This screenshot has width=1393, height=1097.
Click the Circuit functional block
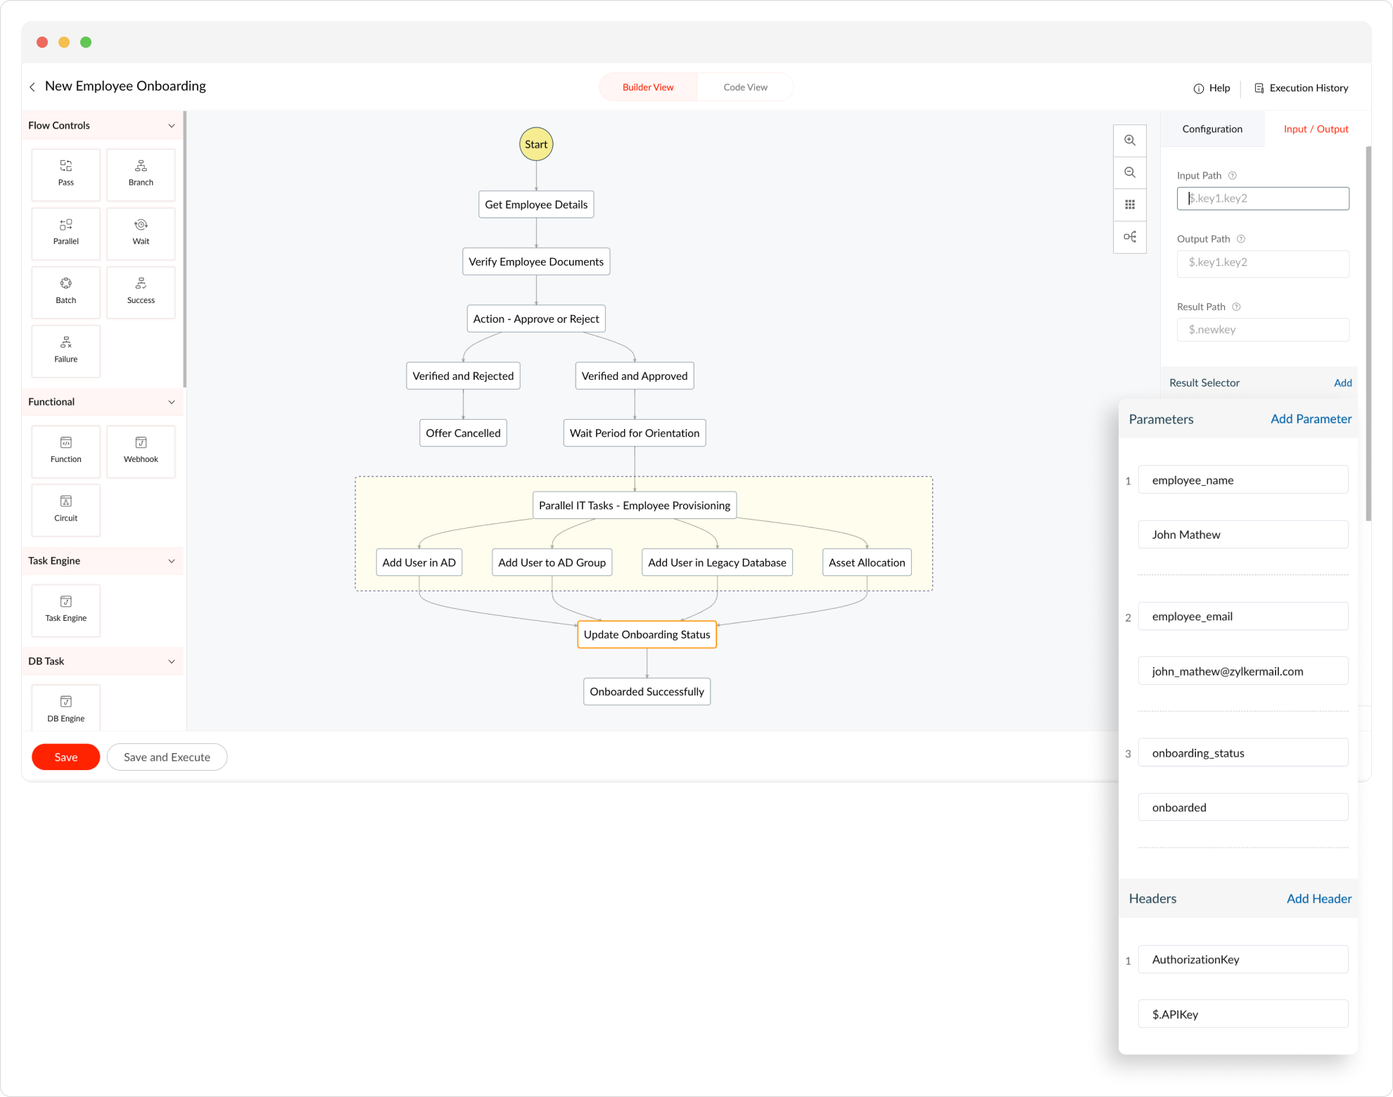(65, 509)
